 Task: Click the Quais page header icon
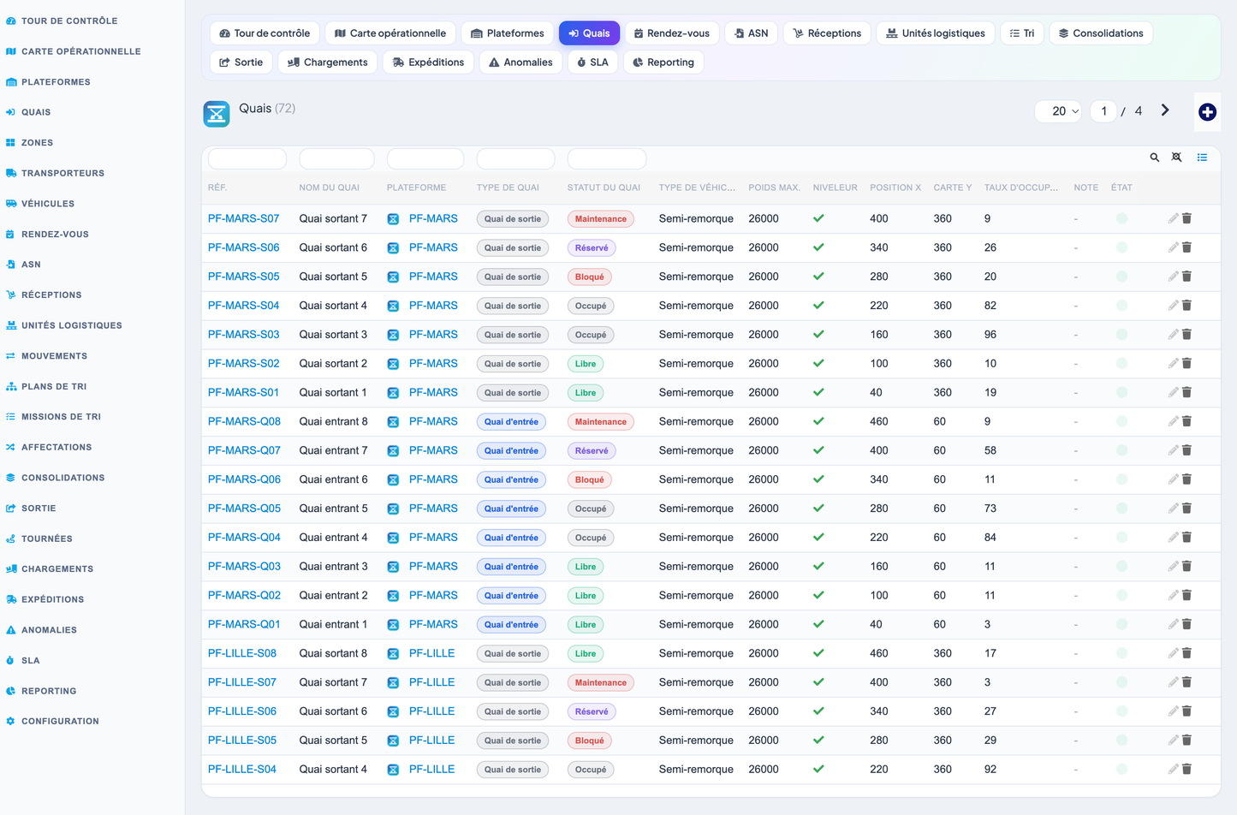[217, 113]
